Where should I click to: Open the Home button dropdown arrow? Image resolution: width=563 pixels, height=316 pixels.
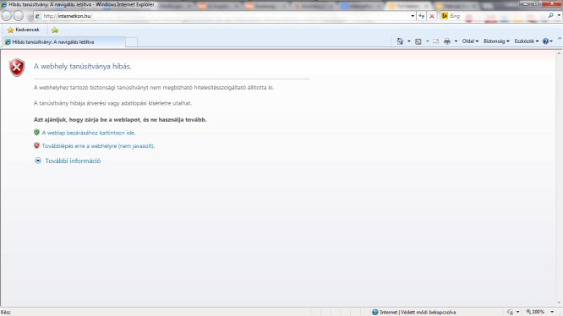click(x=409, y=41)
